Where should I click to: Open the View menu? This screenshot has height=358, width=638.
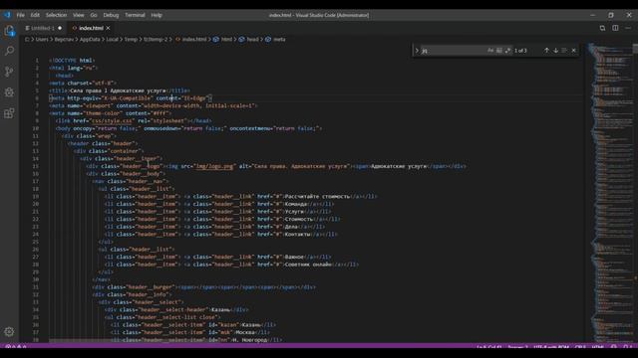(x=78, y=15)
